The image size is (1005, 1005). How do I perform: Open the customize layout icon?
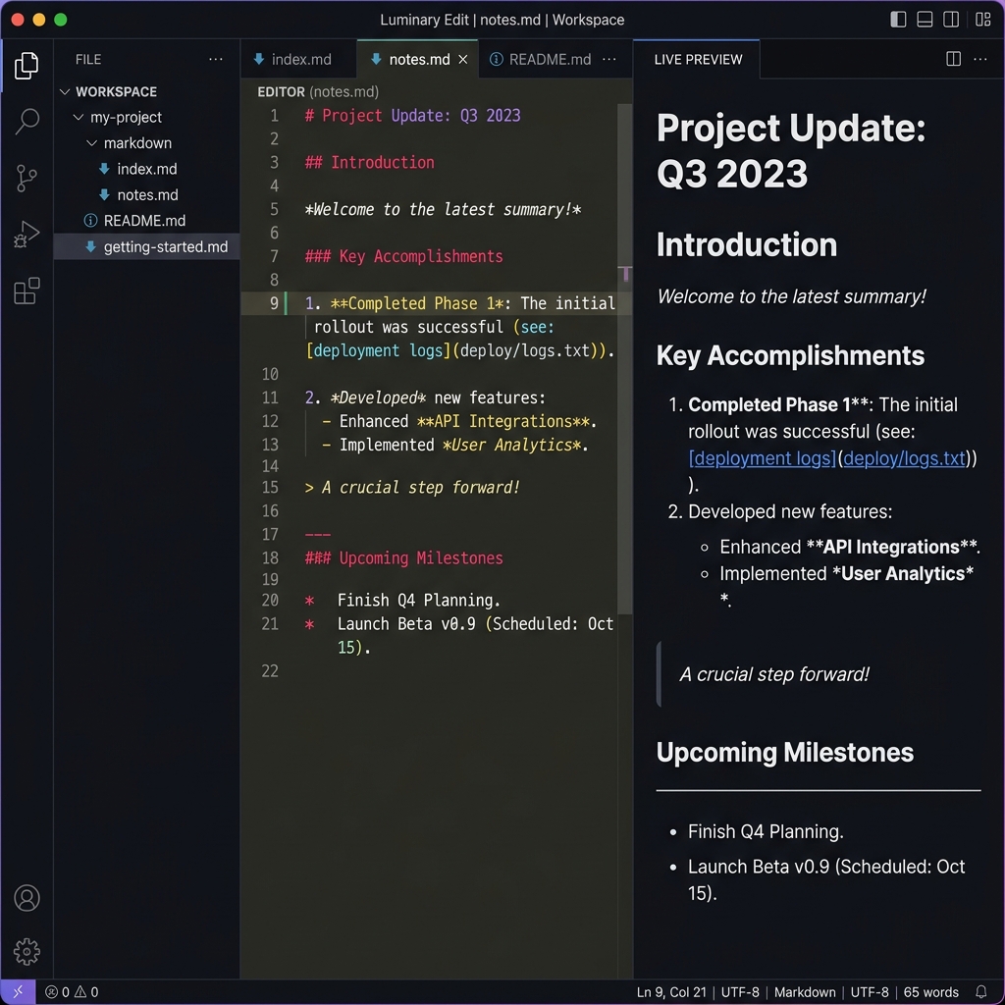(982, 20)
